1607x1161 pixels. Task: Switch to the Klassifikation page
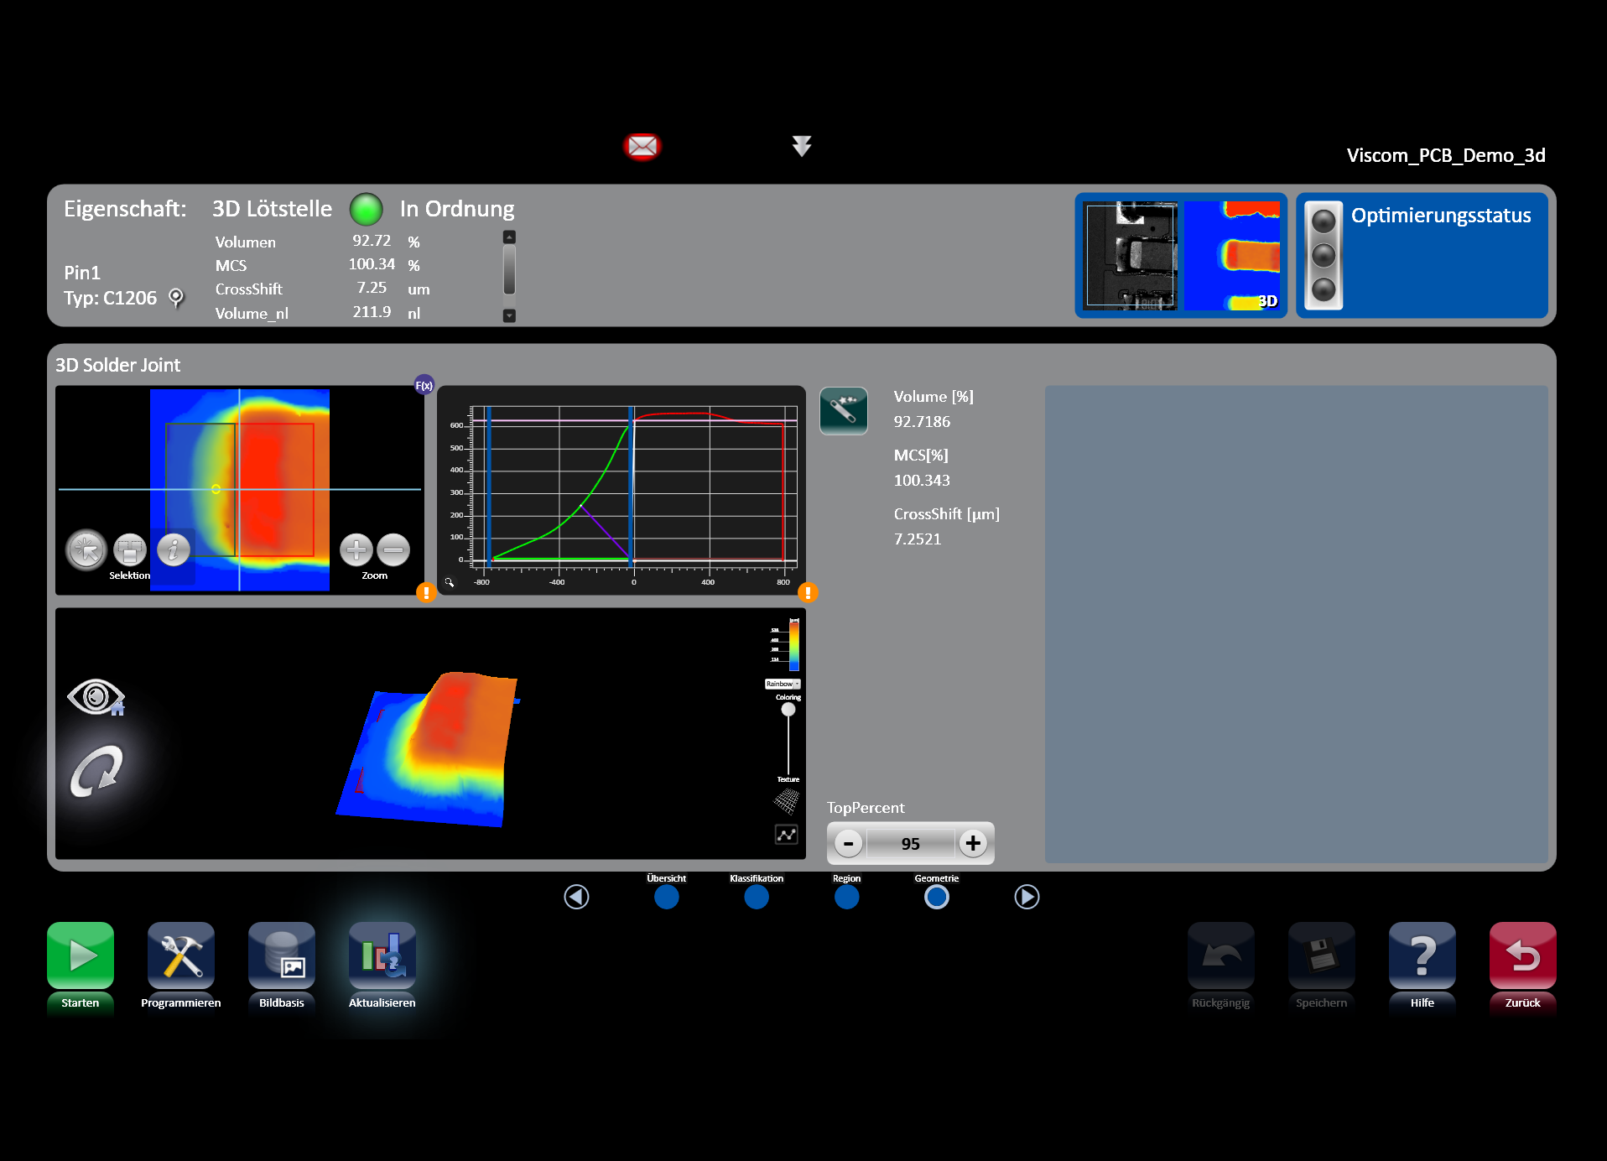(757, 898)
